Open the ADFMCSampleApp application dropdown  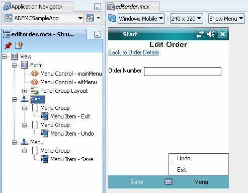pyautogui.click(x=80, y=18)
